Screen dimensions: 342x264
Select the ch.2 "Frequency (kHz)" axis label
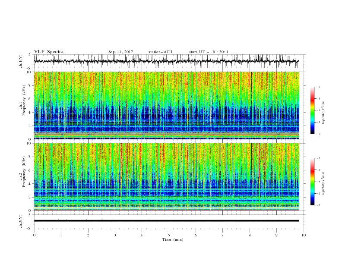point(24,172)
